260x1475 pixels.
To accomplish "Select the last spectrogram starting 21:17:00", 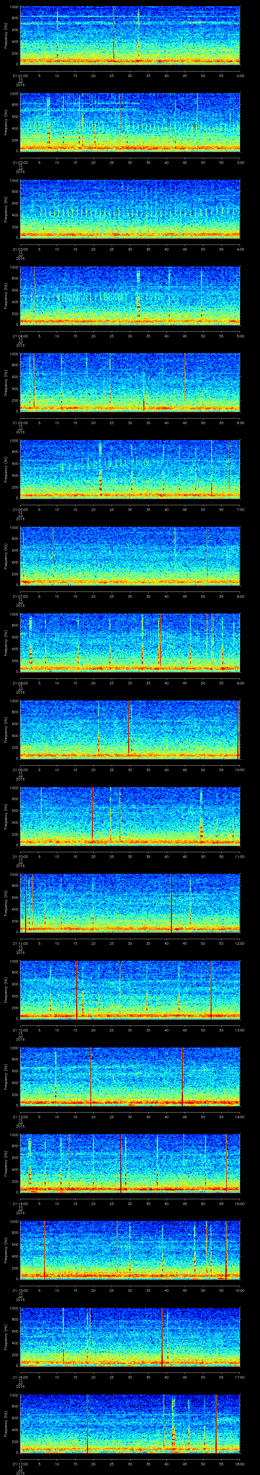I will point(130,1424).
